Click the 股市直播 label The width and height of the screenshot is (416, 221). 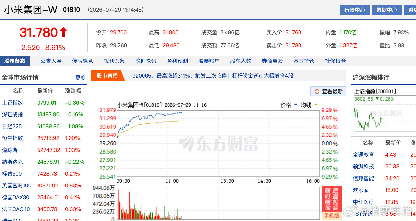pos(107,76)
